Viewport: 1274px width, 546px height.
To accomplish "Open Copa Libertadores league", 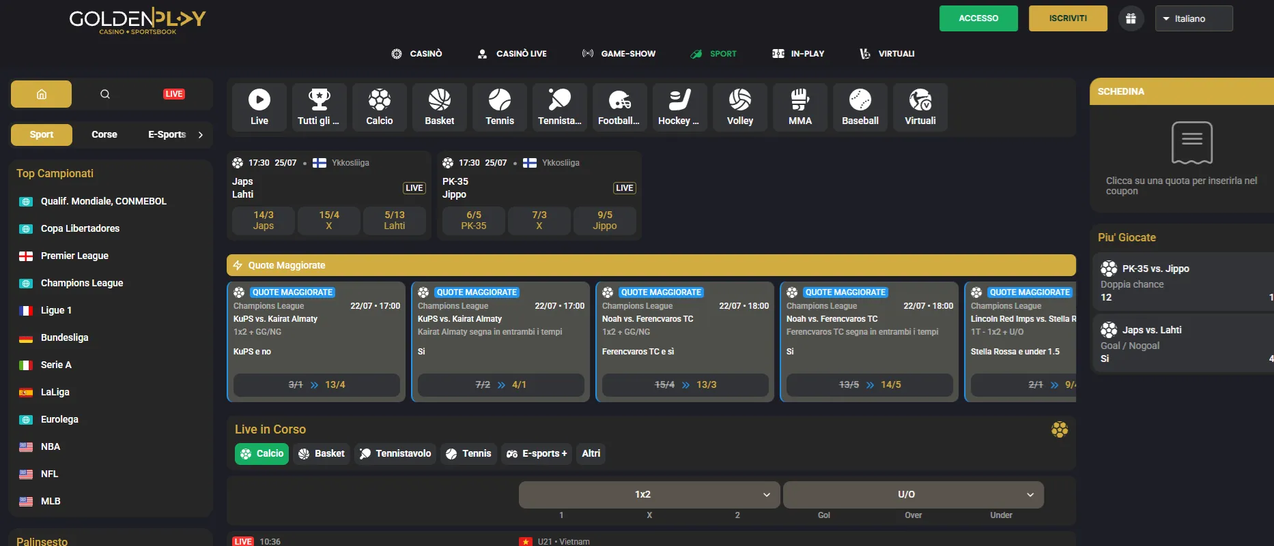I will click(80, 228).
